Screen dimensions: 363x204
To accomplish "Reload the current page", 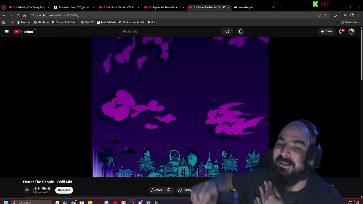I will [x=18, y=15].
